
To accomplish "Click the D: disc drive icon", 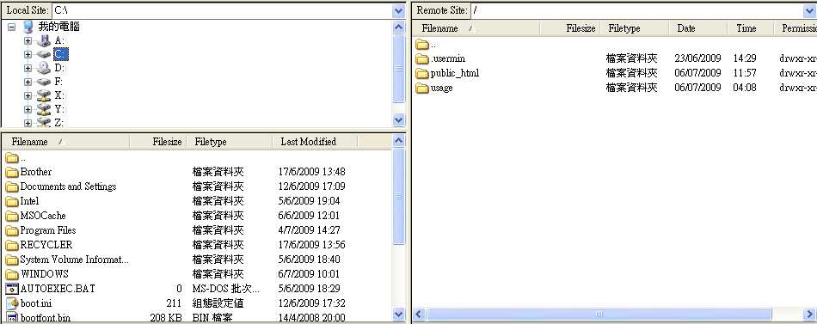I will point(44,68).
